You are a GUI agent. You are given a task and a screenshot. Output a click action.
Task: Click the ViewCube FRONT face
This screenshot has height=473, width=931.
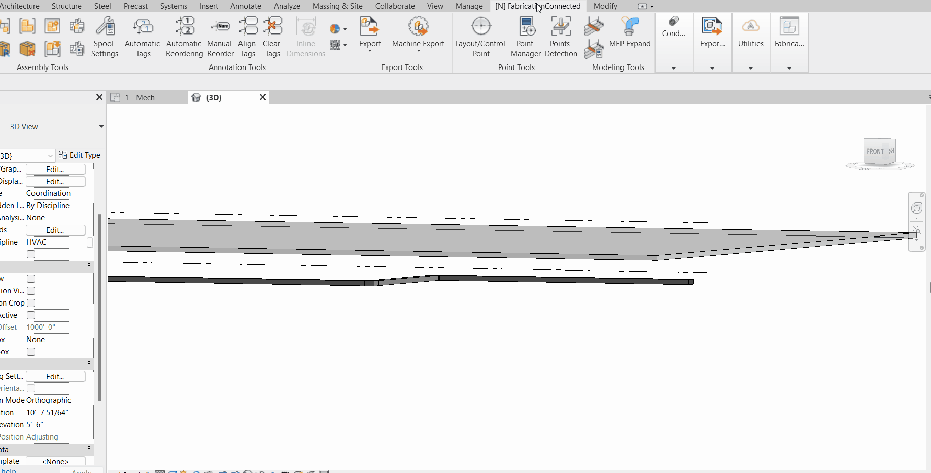pos(875,151)
